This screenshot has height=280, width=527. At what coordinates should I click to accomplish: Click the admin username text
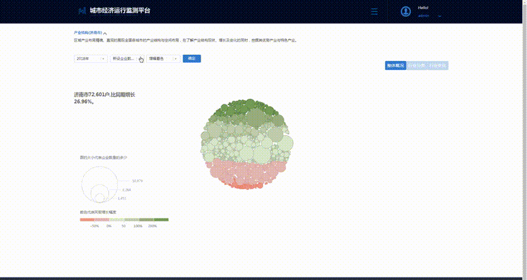coord(424,16)
